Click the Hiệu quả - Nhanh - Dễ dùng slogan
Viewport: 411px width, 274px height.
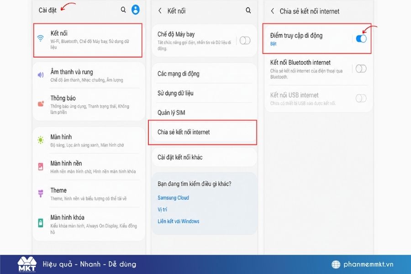pyautogui.click(x=90, y=264)
